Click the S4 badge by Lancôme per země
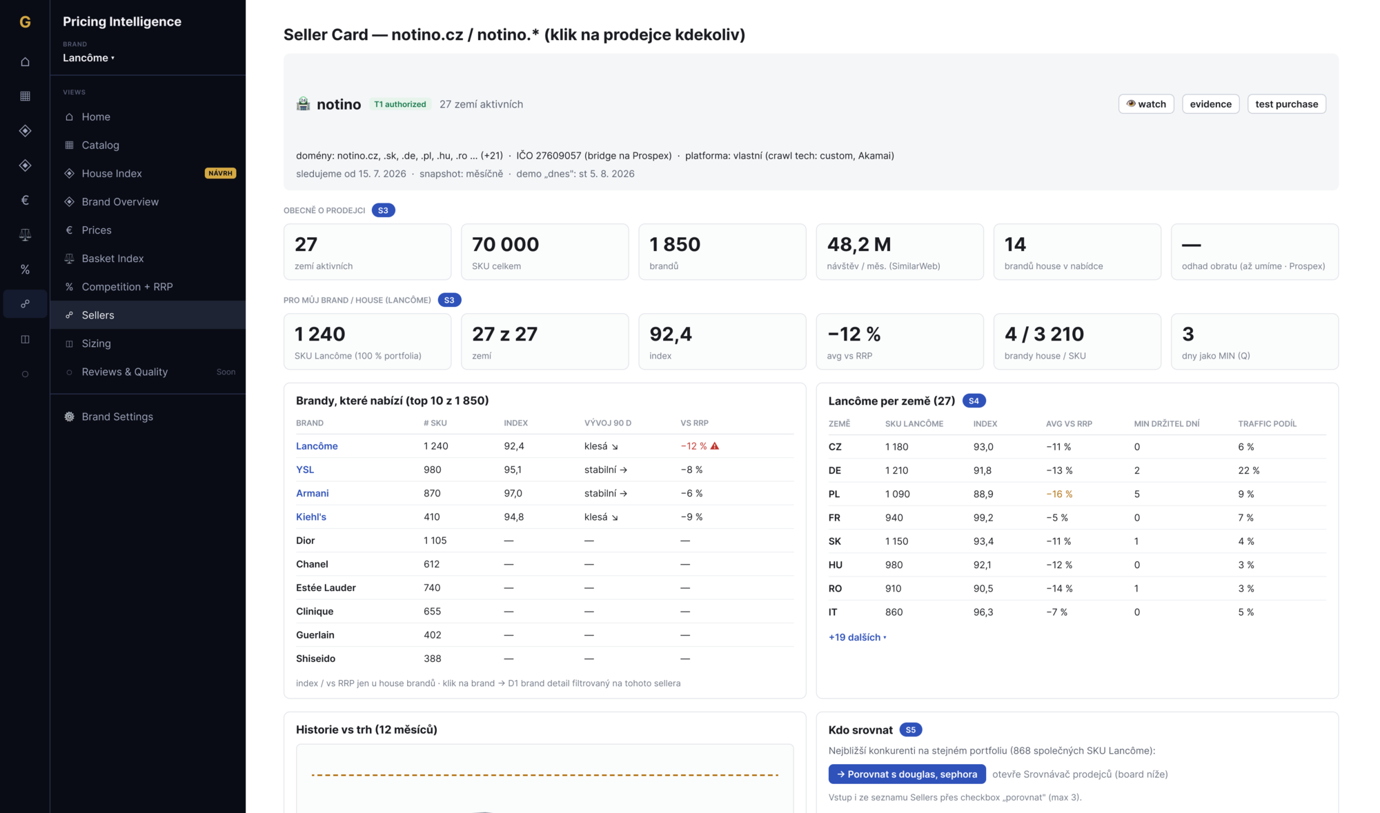This screenshot has width=1380, height=813. tap(974, 401)
